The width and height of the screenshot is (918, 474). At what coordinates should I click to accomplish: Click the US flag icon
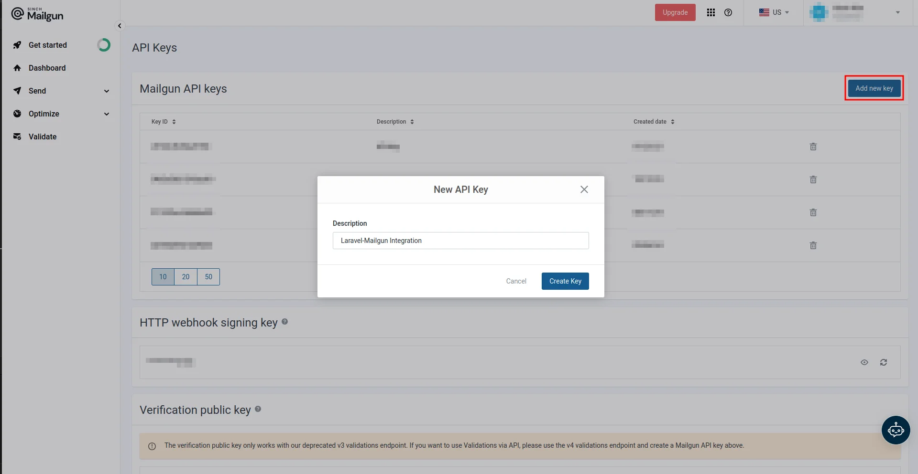coord(764,12)
